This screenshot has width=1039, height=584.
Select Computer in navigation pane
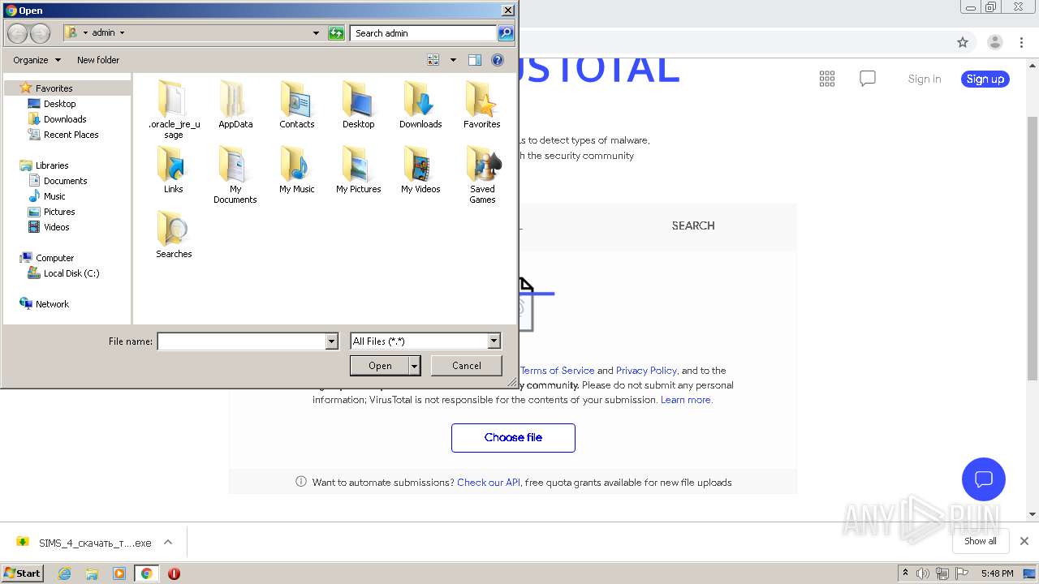click(54, 258)
